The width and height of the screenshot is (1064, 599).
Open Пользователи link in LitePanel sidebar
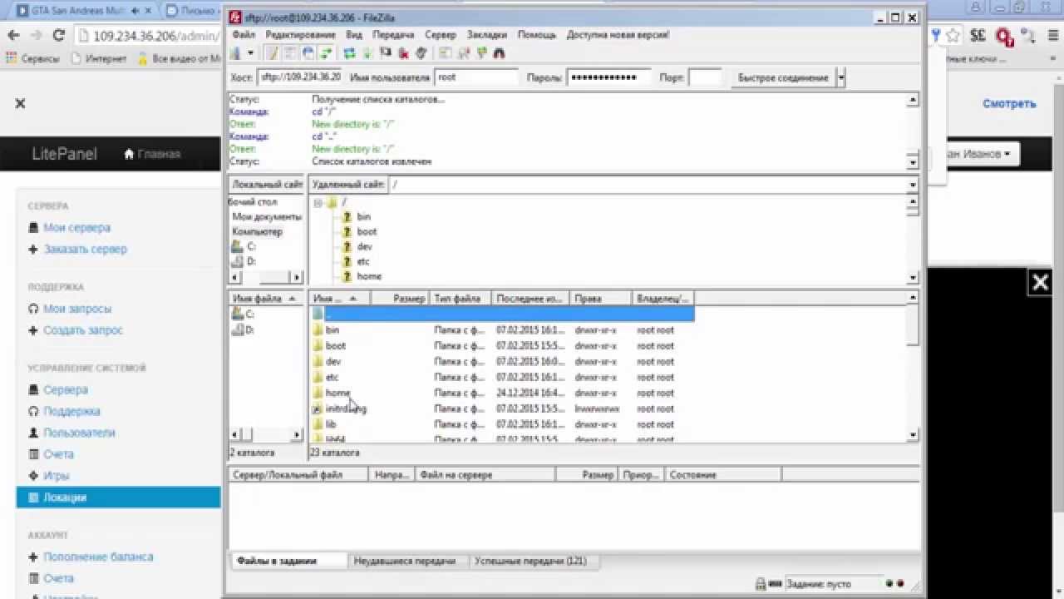coord(79,433)
